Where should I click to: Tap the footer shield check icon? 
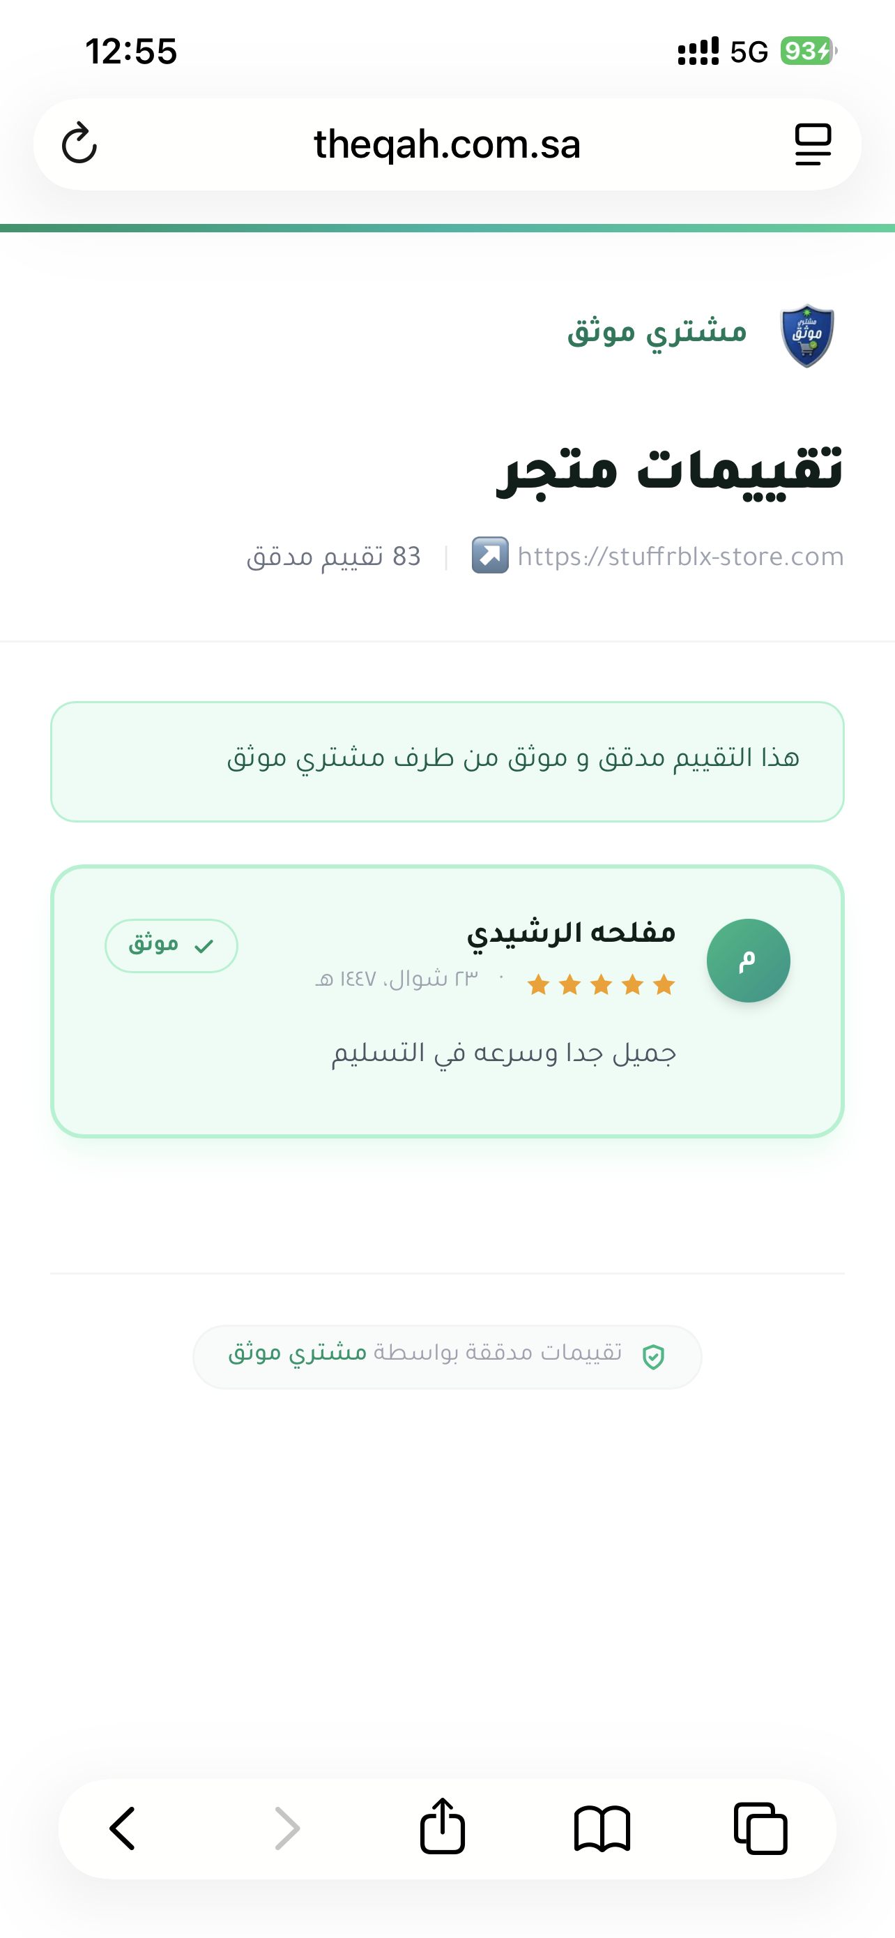pos(653,1356)
